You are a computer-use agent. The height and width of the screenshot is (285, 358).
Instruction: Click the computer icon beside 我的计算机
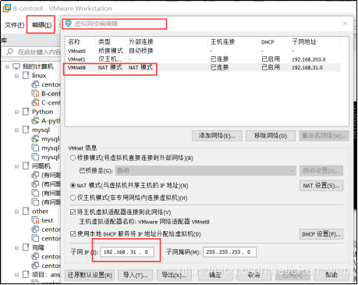pos(16,66)
